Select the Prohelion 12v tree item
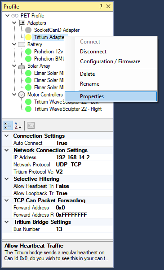 pyautogui.click(x=49, y=52)
